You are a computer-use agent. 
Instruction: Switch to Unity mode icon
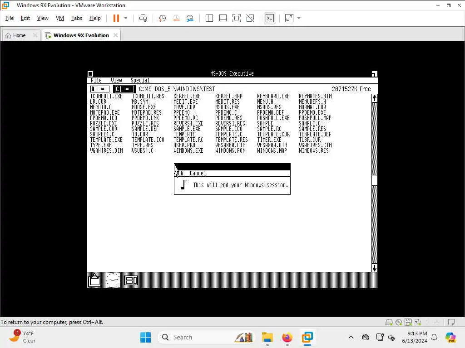click(x=250, y=18)
